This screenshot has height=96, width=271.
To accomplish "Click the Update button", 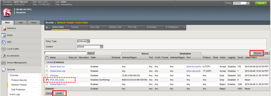I will [59, 93].
